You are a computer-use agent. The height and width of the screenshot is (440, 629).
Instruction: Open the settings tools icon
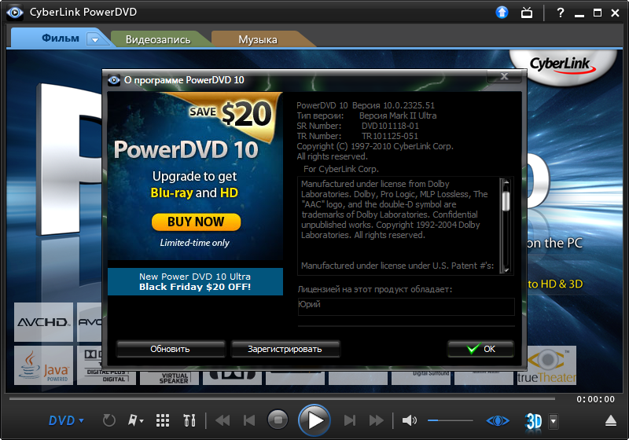click(189, 421)
